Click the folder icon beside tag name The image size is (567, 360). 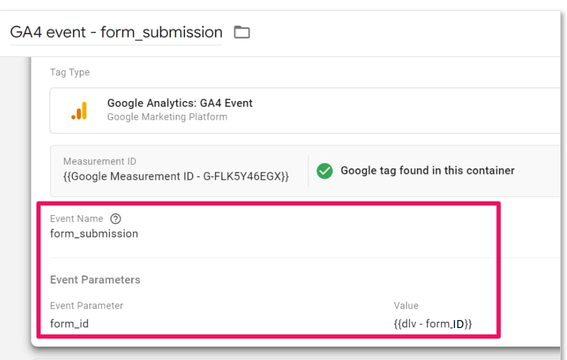click(242, 32)
